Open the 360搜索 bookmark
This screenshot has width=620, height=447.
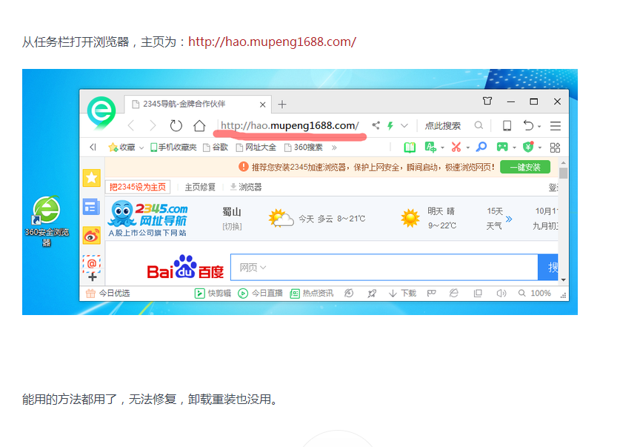(304, 148)
